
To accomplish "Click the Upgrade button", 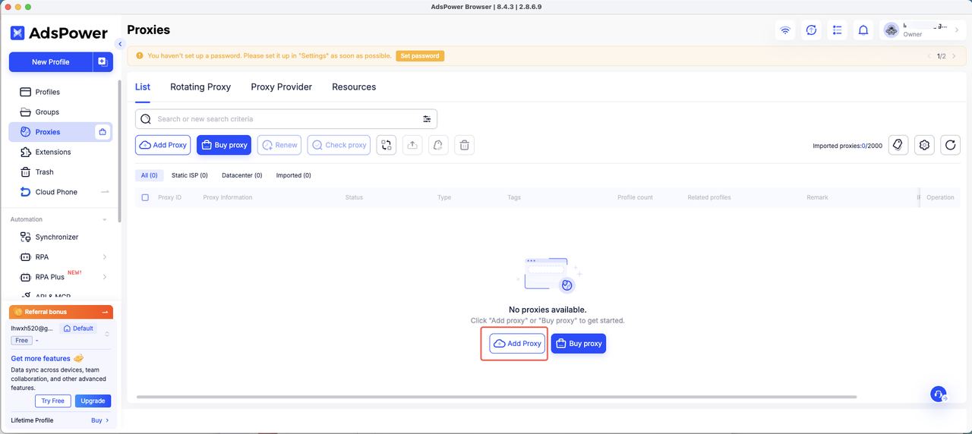I will pos(93,401).
